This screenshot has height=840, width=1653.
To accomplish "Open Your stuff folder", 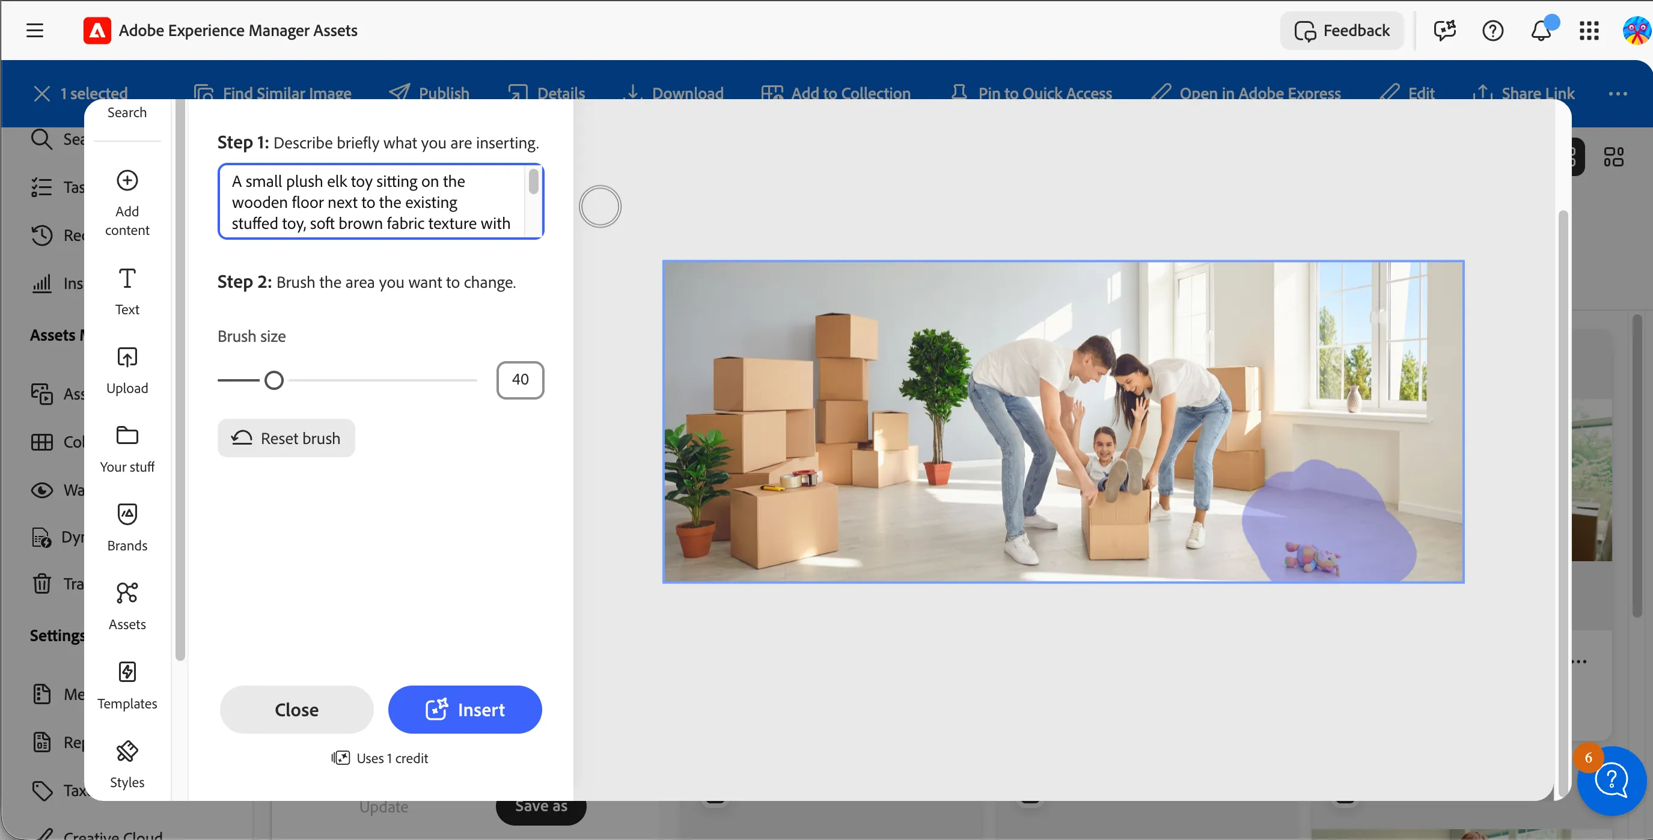I will [127, 449].
